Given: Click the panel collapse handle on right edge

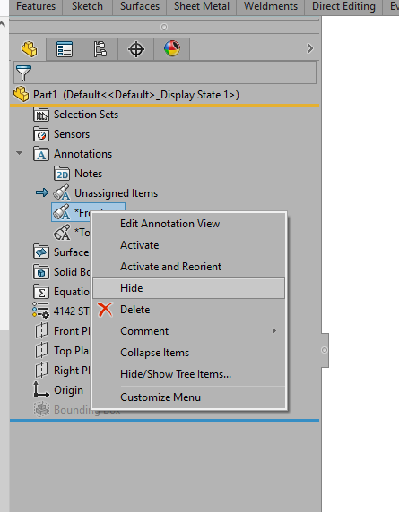Looking at the screenshot, I should click(x=325, y=350).
